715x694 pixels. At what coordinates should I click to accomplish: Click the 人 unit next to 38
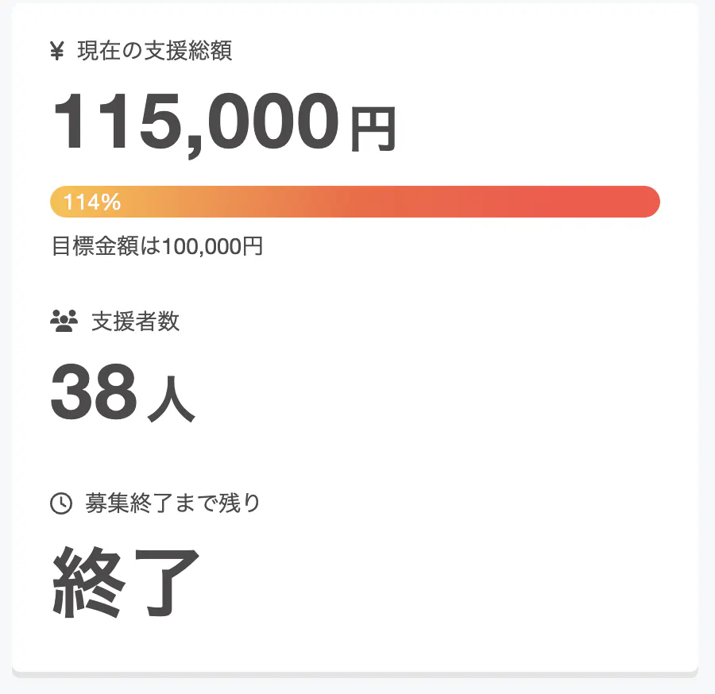[171, 403]
